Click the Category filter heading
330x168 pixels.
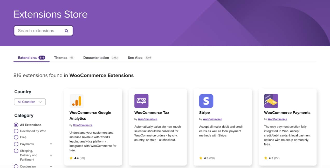[24, 116]
